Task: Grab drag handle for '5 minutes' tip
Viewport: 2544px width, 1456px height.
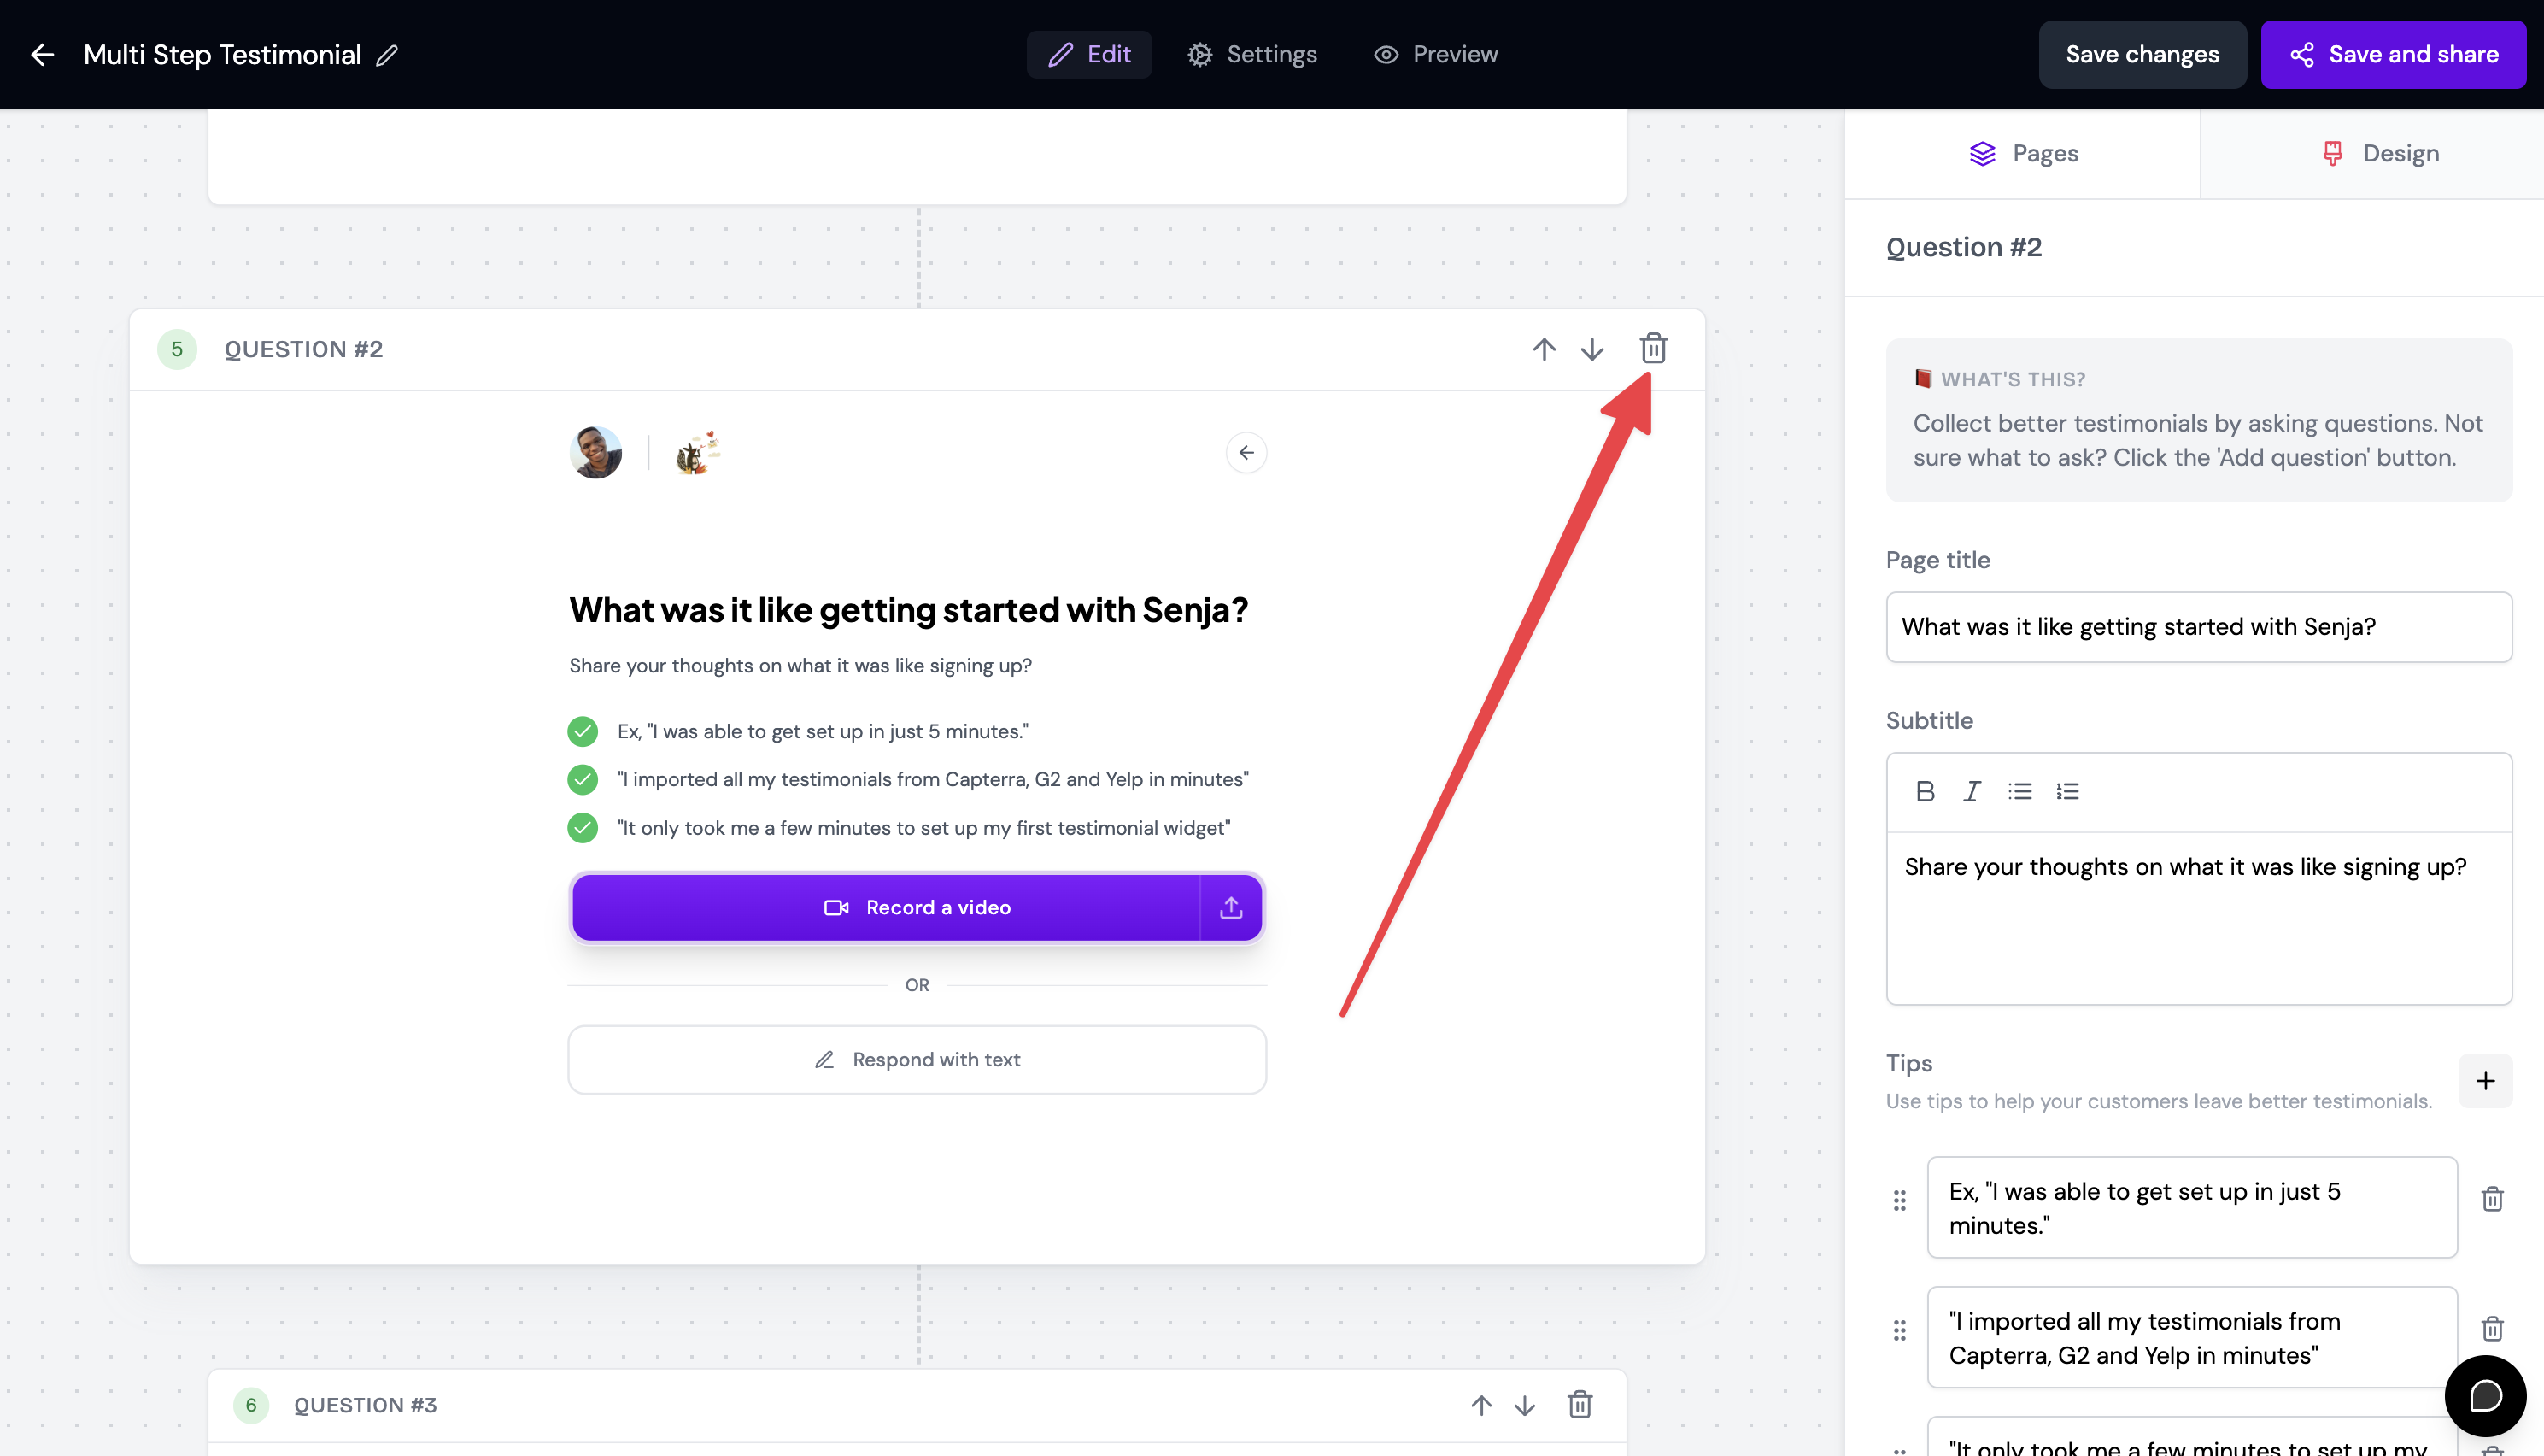Action: click(x=1899, y=1199)
